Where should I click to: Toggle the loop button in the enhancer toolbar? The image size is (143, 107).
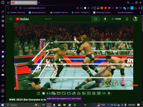tap(39, 93)
